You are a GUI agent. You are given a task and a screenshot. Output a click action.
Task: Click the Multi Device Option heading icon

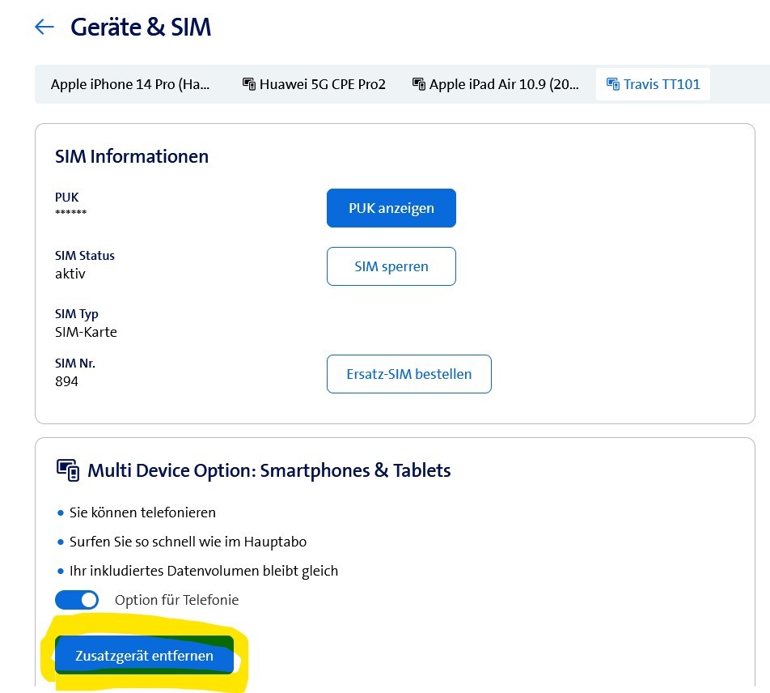pyautogui.click(x=67, y=470)
